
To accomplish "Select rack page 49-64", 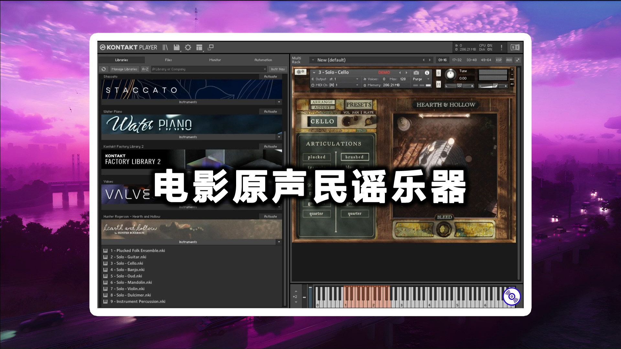I will 486,60.
